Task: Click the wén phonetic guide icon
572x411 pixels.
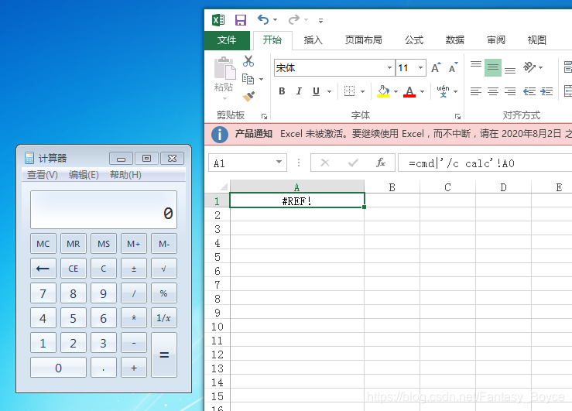Action: coord(443,91)
